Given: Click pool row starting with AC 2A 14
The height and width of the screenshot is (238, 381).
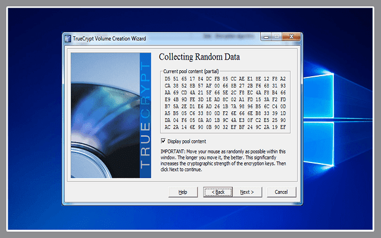Looking at the screenshot, I should pos(225,127).
